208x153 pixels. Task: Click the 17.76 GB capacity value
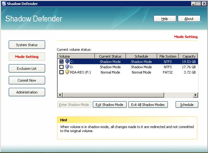pos(189,67)
